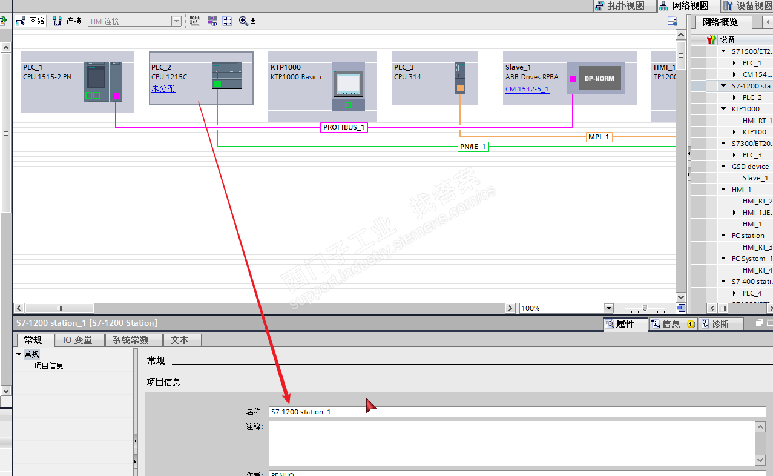This screenshot has height=476, width=773.
Task: Click the magenta PROFIBUS port on PLC_1
Action: 116,96
